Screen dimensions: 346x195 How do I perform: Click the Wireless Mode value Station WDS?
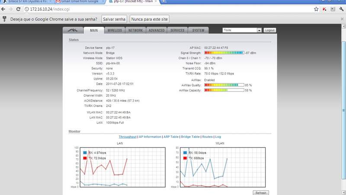coord(114,58)
